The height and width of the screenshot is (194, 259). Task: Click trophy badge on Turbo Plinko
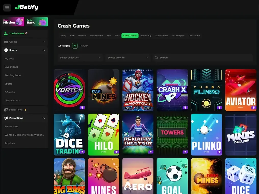[219, 107]
